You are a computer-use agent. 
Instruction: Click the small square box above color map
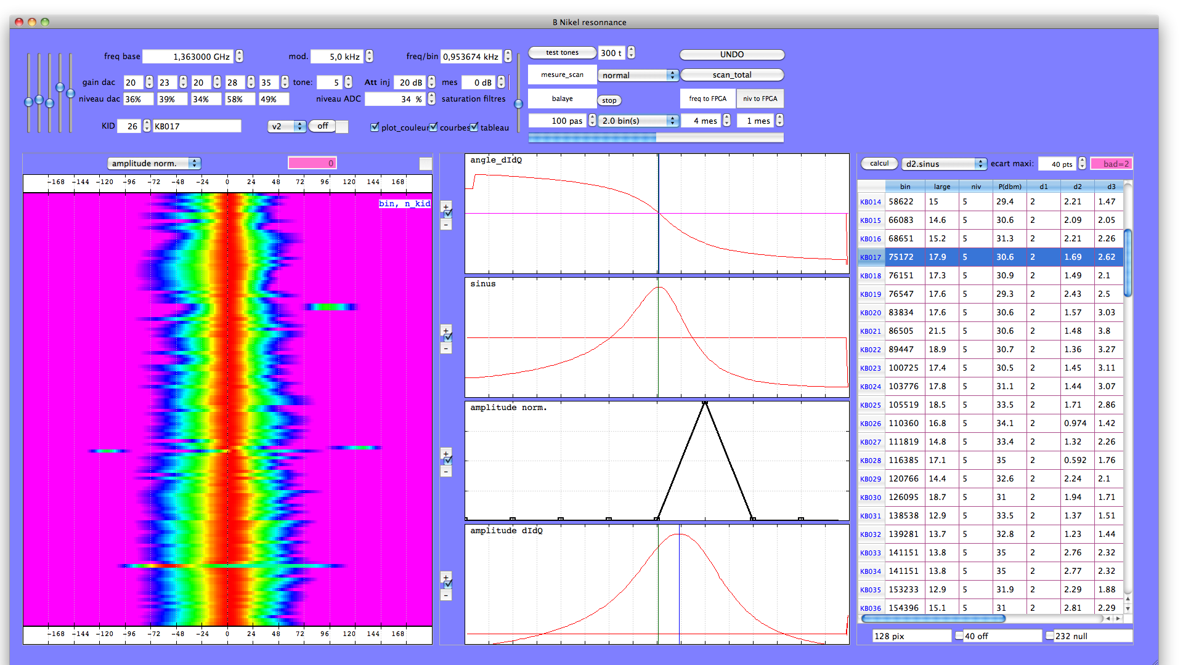[425, 163]
